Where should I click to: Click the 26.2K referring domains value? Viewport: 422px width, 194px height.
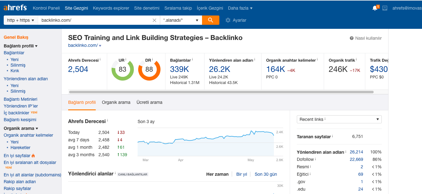(x=220, y=69)
